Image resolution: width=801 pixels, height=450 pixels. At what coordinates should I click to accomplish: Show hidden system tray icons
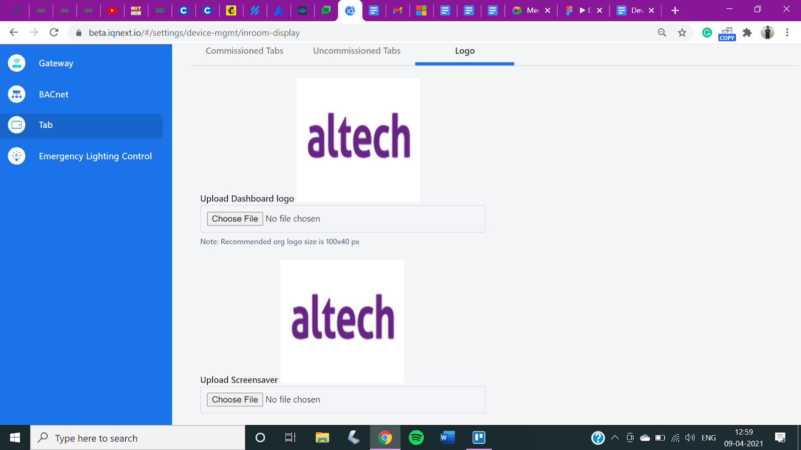coord(615,438)
